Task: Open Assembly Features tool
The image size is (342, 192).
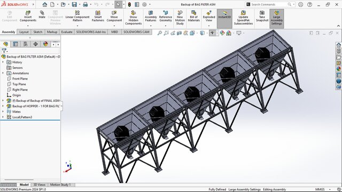Action: click(x=151, y=17)
